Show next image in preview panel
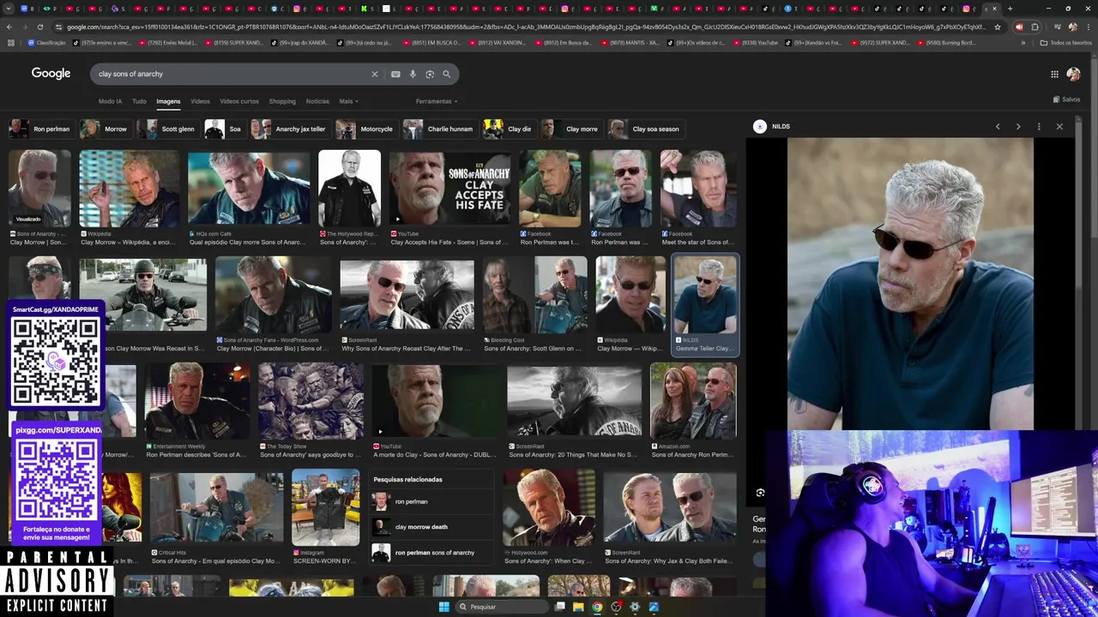This screenshot has height=617, width=1098. coord(1018,126)
